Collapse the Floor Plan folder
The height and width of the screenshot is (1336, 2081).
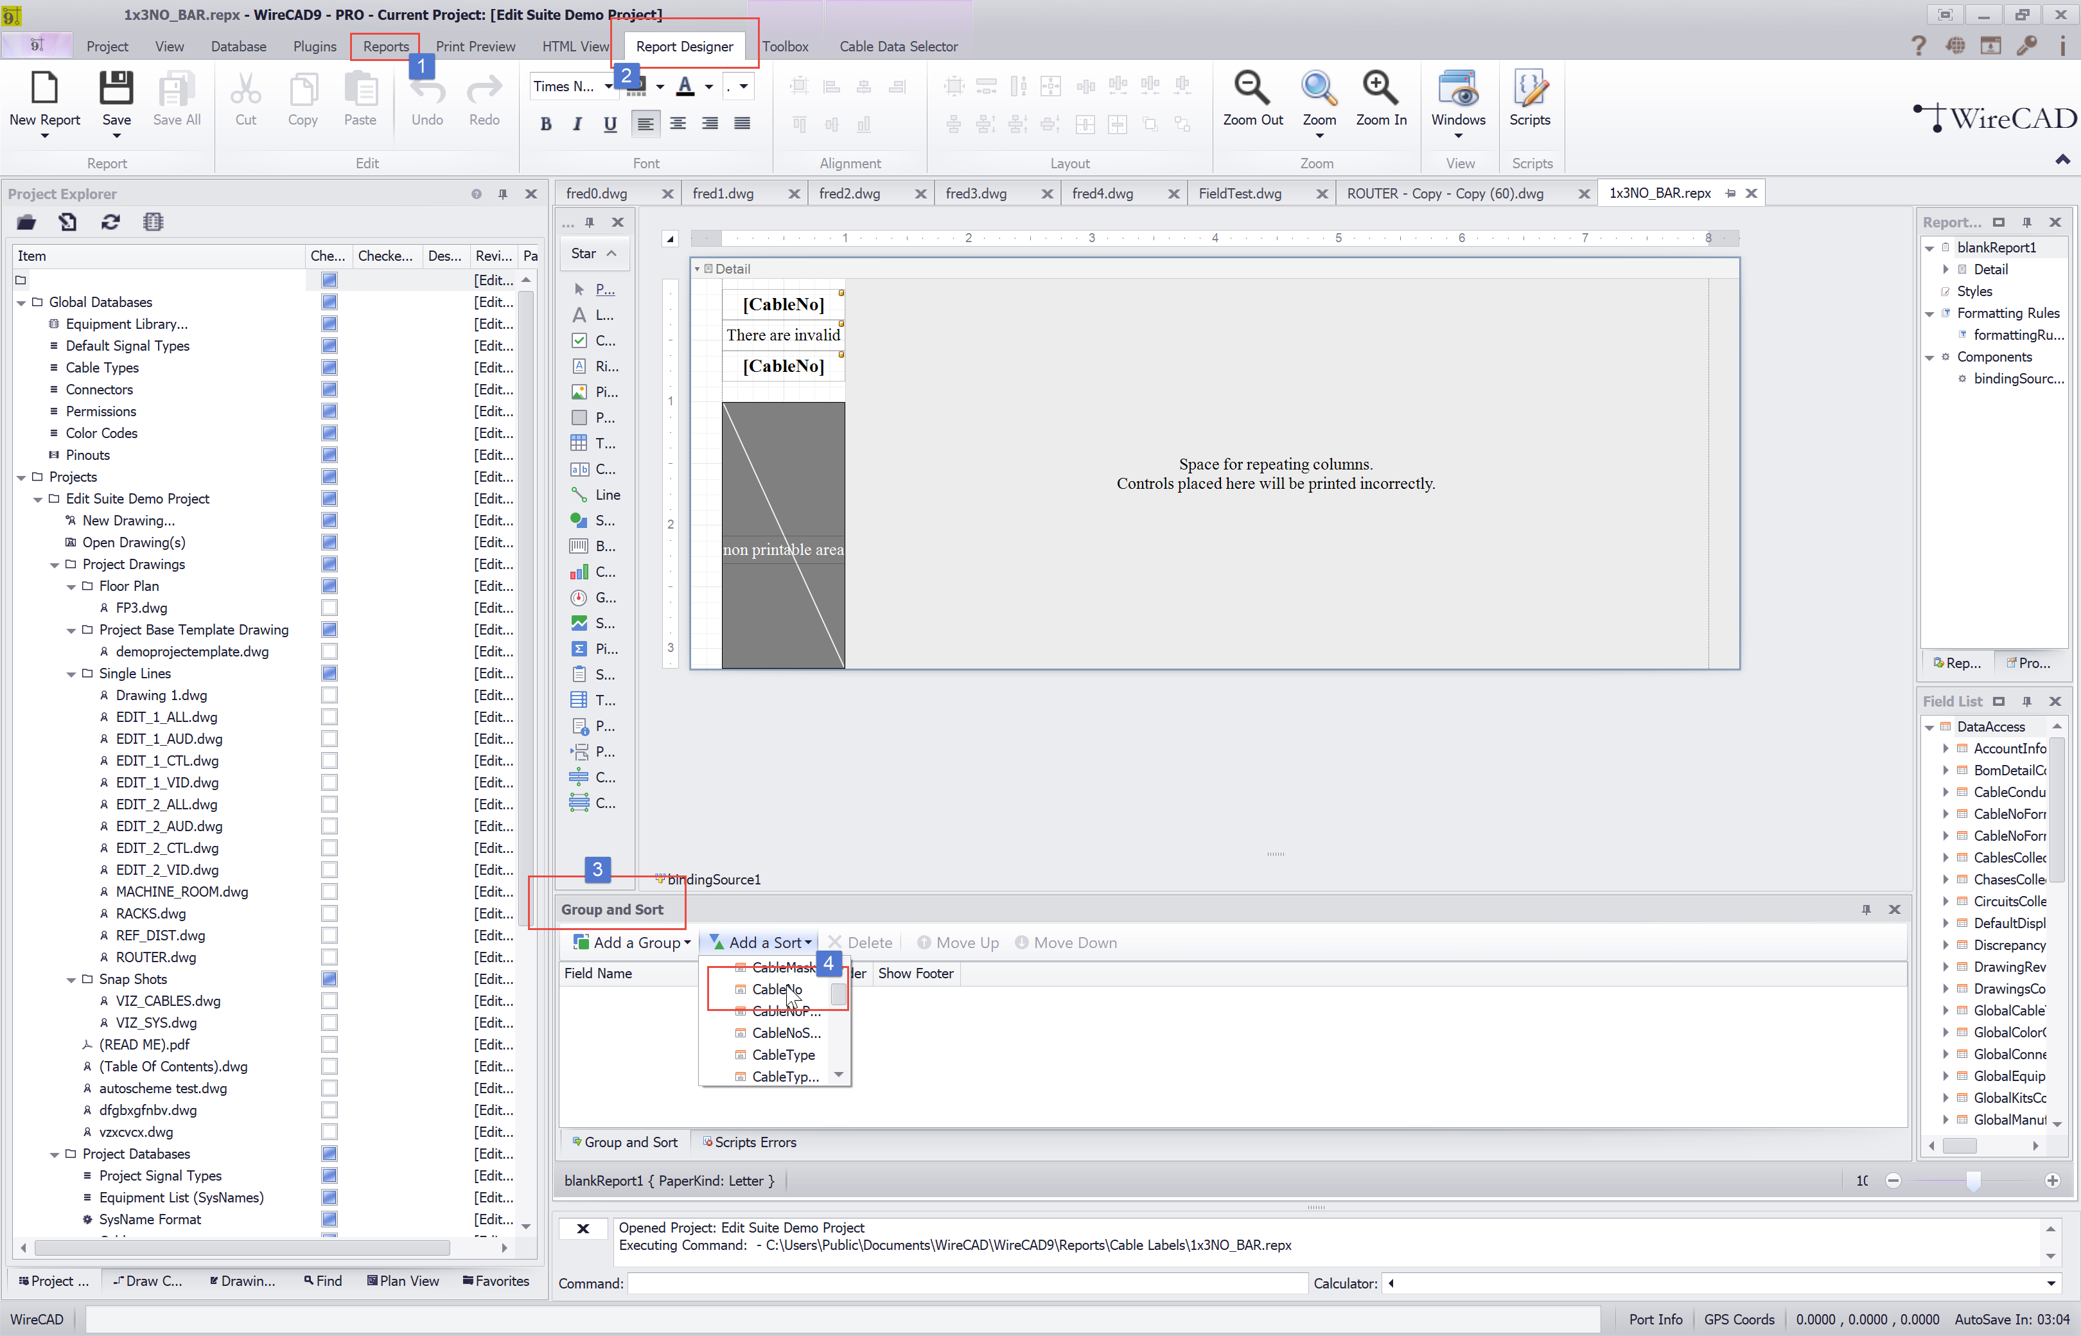pyautogui.click(x=71, y=586)
